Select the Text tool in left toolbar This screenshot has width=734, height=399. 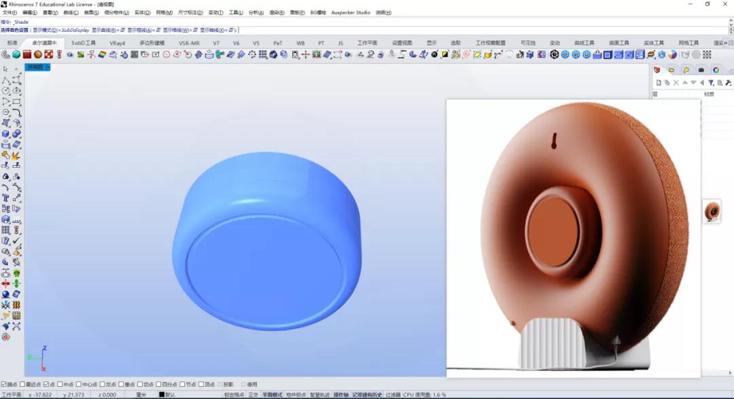[x=5, y=198]
